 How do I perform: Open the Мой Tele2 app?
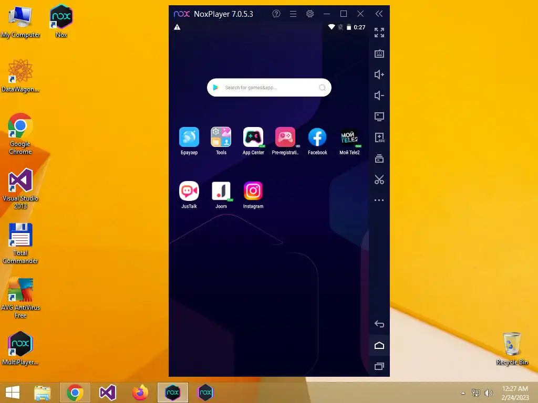[349, 137]
